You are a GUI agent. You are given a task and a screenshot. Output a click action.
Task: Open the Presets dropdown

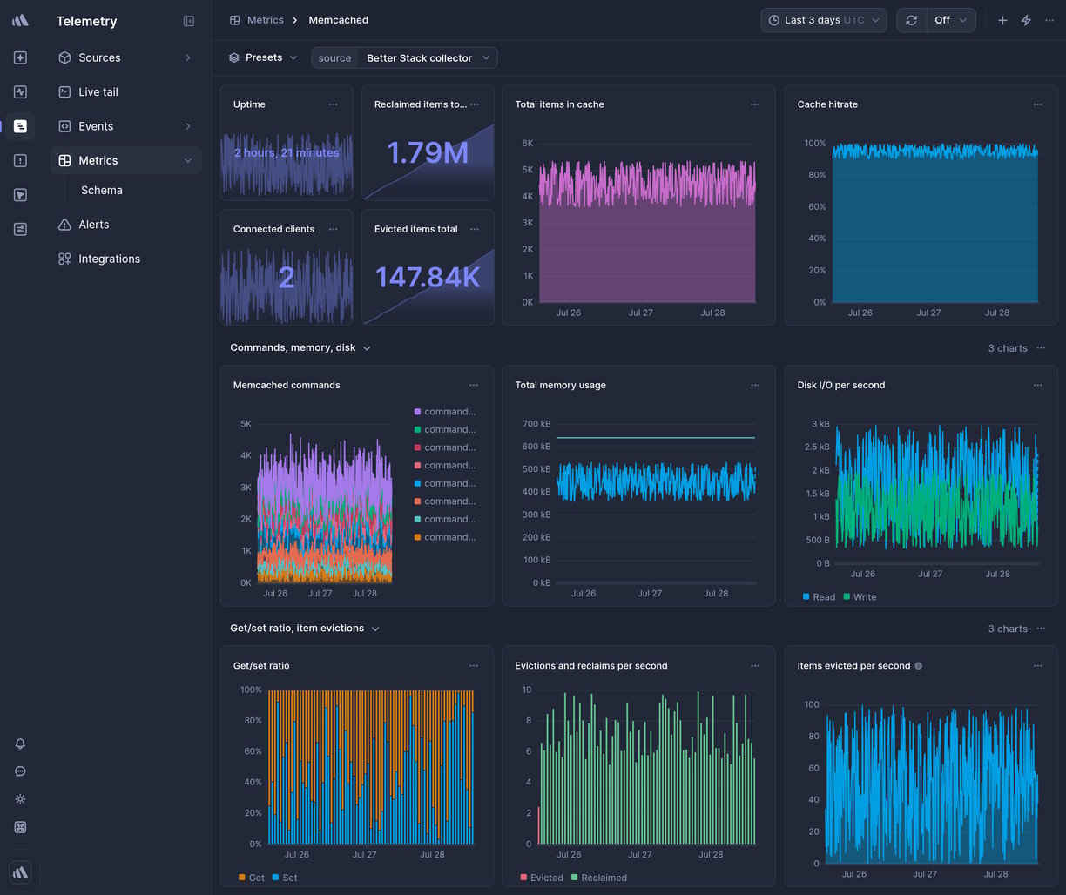coord(263,57)
